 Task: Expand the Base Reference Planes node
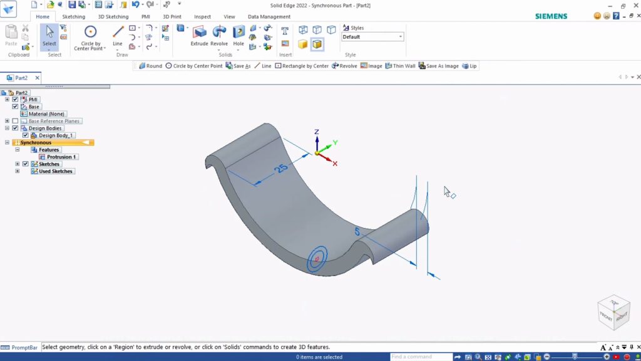(7, 121)
